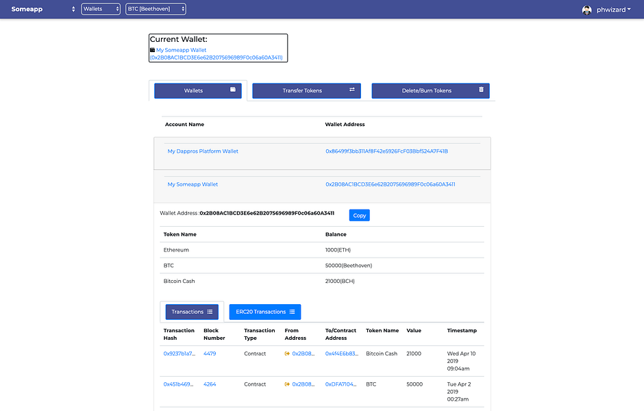Open transaction hash 0x451b469...
The height and width of the screenshot is (411, 644).
[x=178, y=384]
